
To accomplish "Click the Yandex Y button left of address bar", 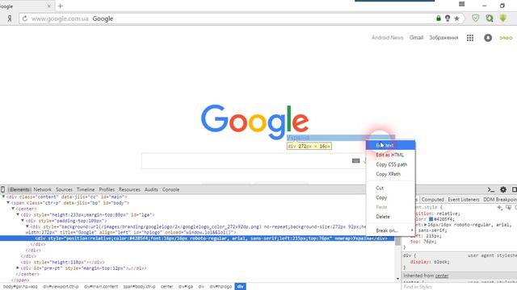I will click(x=9, y=19).
